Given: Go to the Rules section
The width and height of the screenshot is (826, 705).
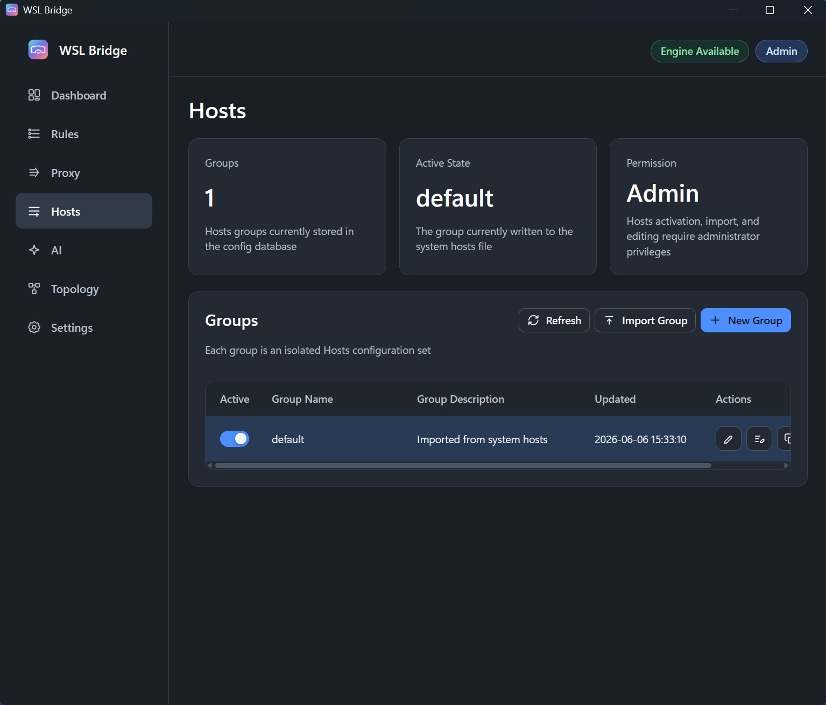Looking at the screenshot, I should pos(83,134).
